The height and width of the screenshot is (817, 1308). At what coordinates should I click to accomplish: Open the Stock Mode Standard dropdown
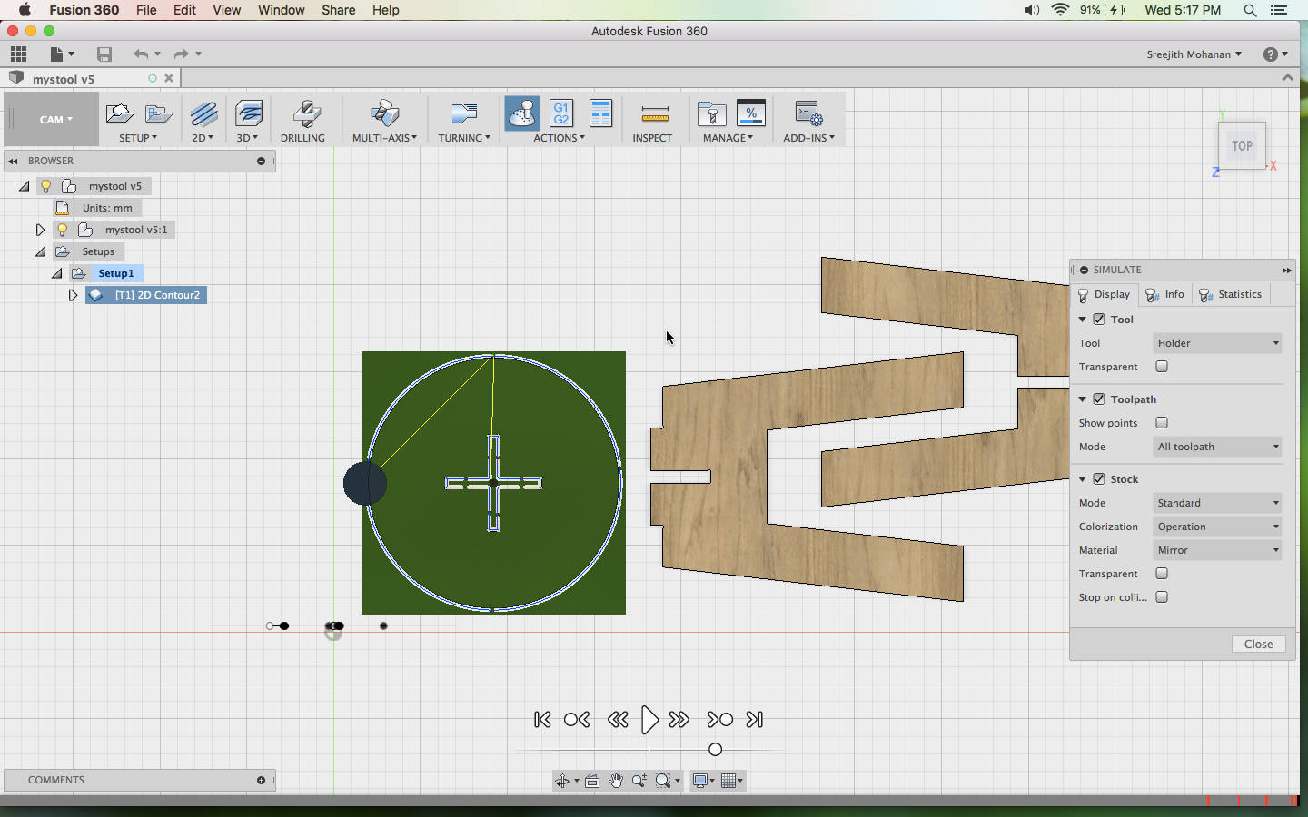[1217, 503]
